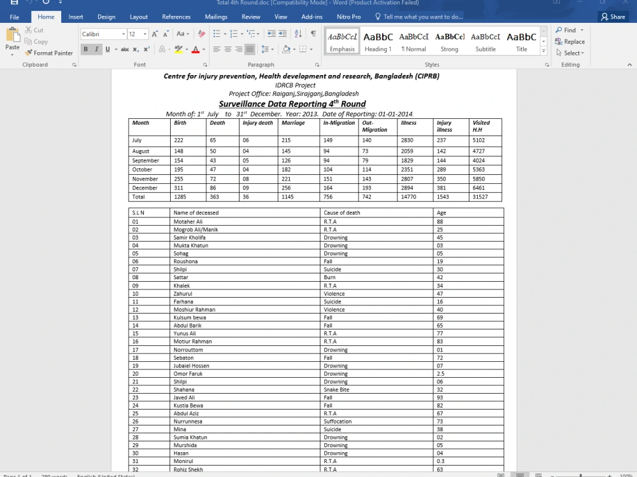637x477 pixels.
Task: Click the Replace icon
Action: click(x=559, y=41)
